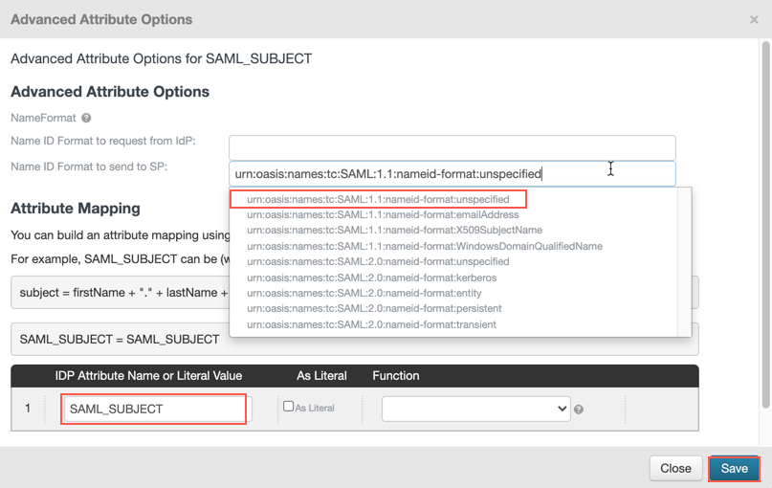Click the NameFormat help question icon
Image resolution: width=772 pixels, height=488 pixels.
point(86,118)
